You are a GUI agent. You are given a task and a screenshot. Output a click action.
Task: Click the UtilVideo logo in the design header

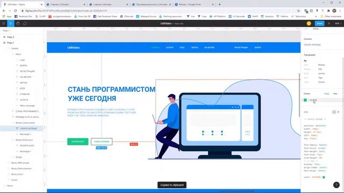(74, 48)
